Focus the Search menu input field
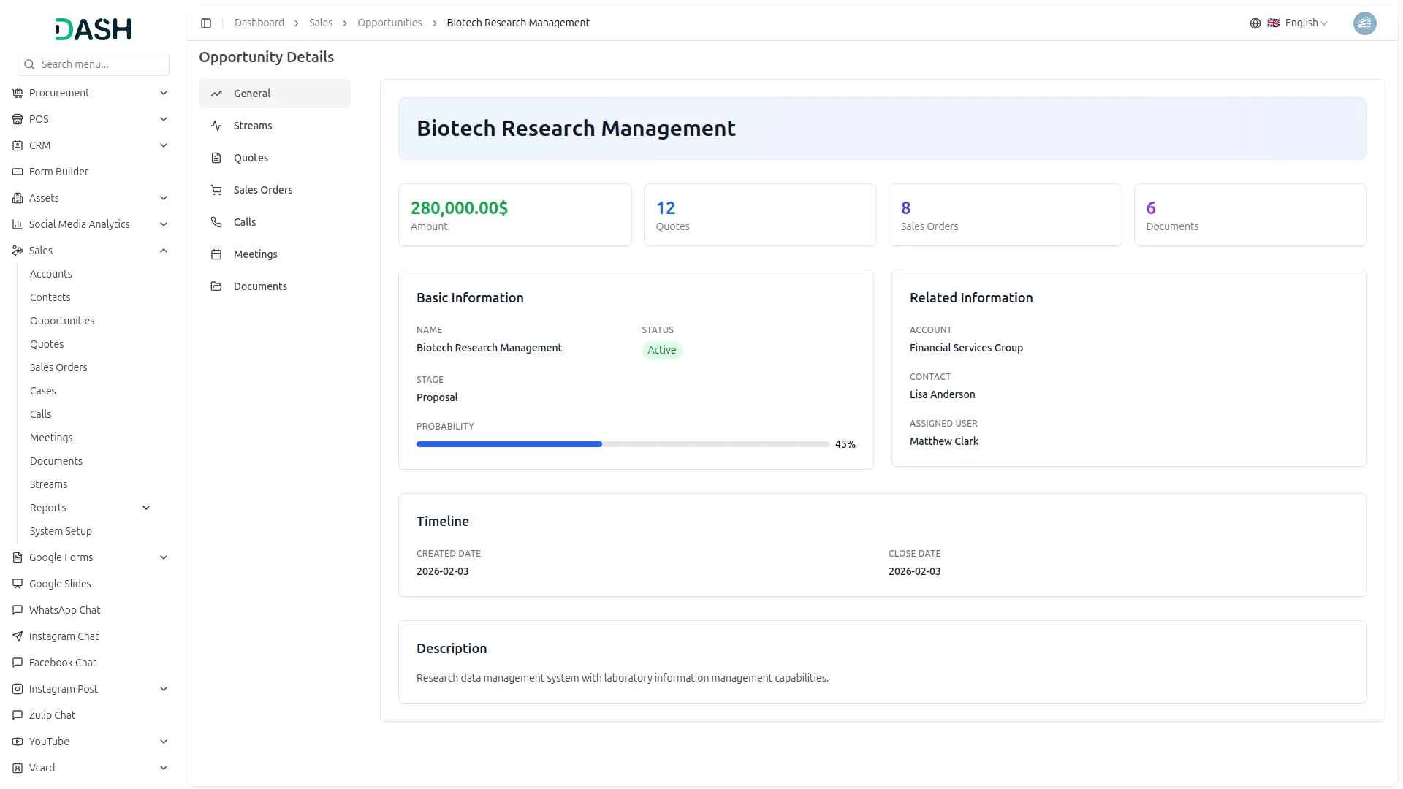The width and height of the screenshot is (1403, 789). pyautogui.click(x=101, y=64)
